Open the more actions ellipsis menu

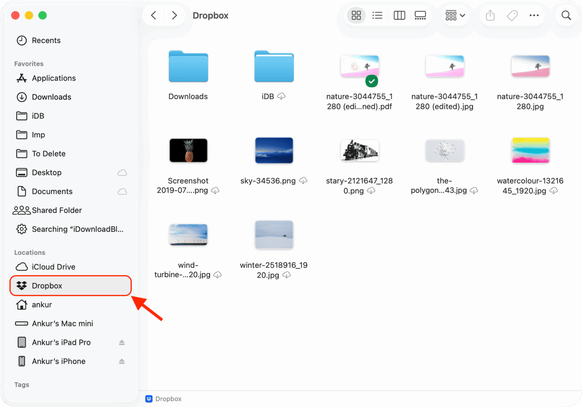[534, 16]
